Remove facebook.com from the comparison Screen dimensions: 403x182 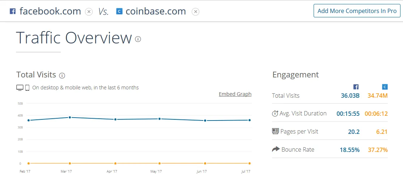[x=89, y=12]
